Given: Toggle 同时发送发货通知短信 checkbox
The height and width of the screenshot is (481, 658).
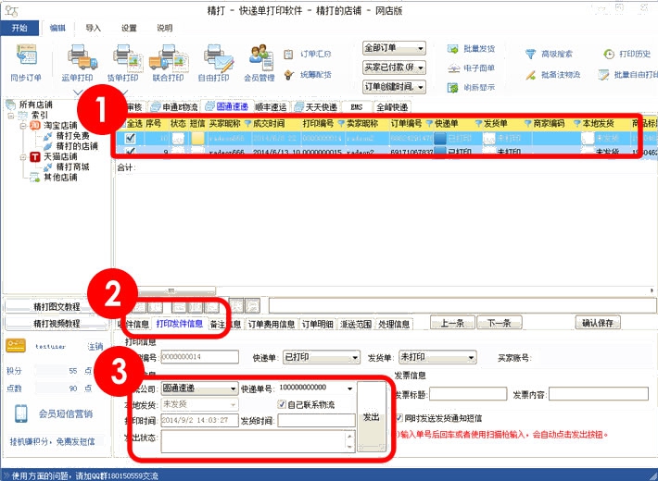Looking at the screenshot, I should coord(399,418).
